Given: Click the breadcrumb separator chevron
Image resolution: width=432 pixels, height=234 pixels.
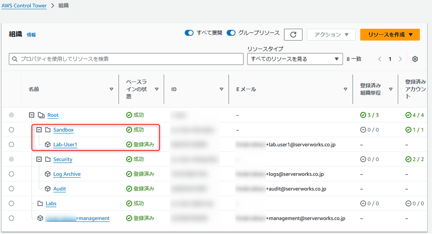Looking at the screenshot, I should pyautogui.click(x=53, y=5).
